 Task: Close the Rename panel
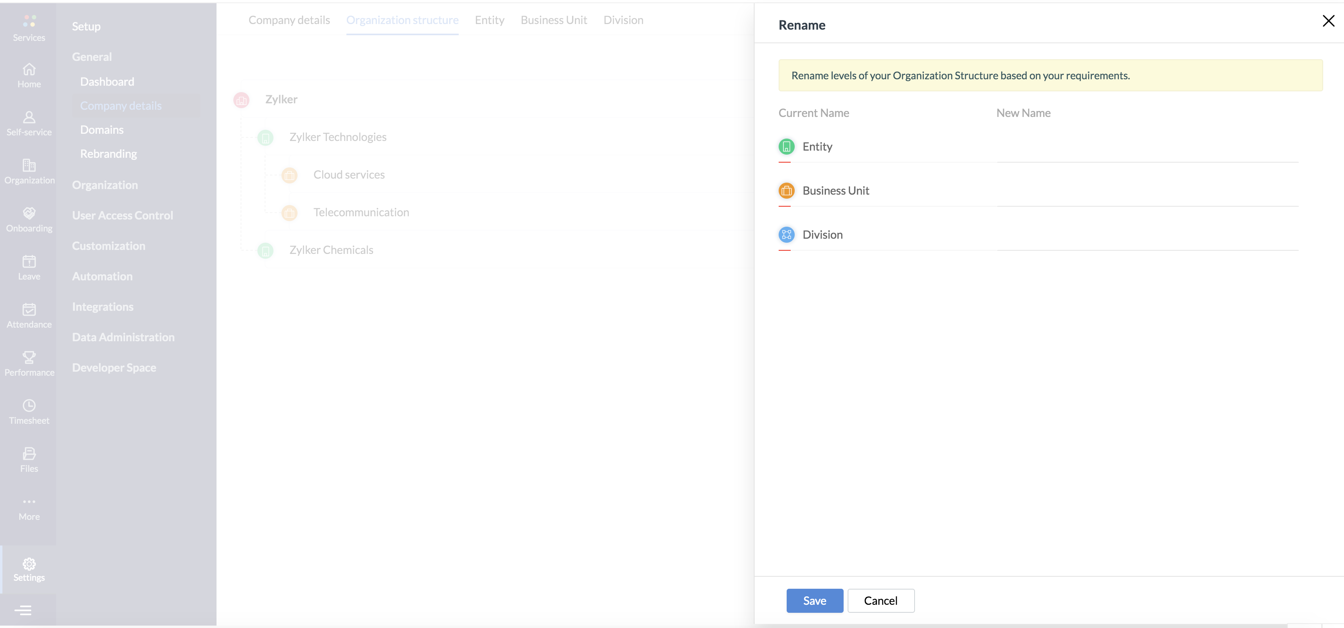1328,21
